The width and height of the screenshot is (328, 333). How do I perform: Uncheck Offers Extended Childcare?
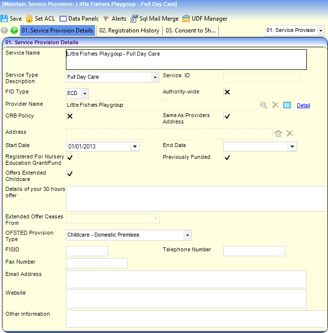pyautogui.click(x=70, y=174)
